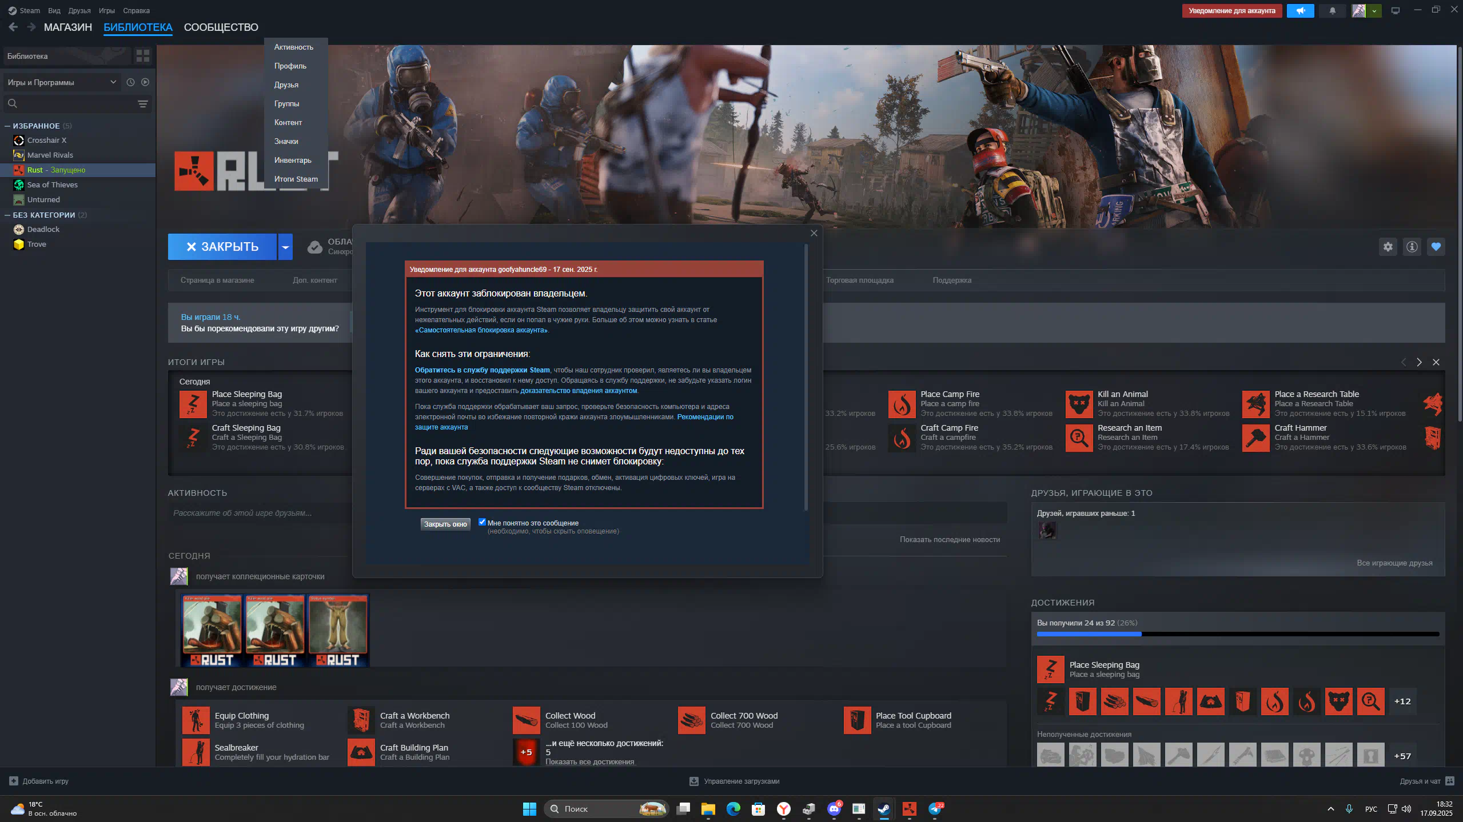Viewport: 1463px width, 822px height.
Task: Expand the dropdown beside ЗАКРЫТЬ button
Action: (x=285, y=247)
